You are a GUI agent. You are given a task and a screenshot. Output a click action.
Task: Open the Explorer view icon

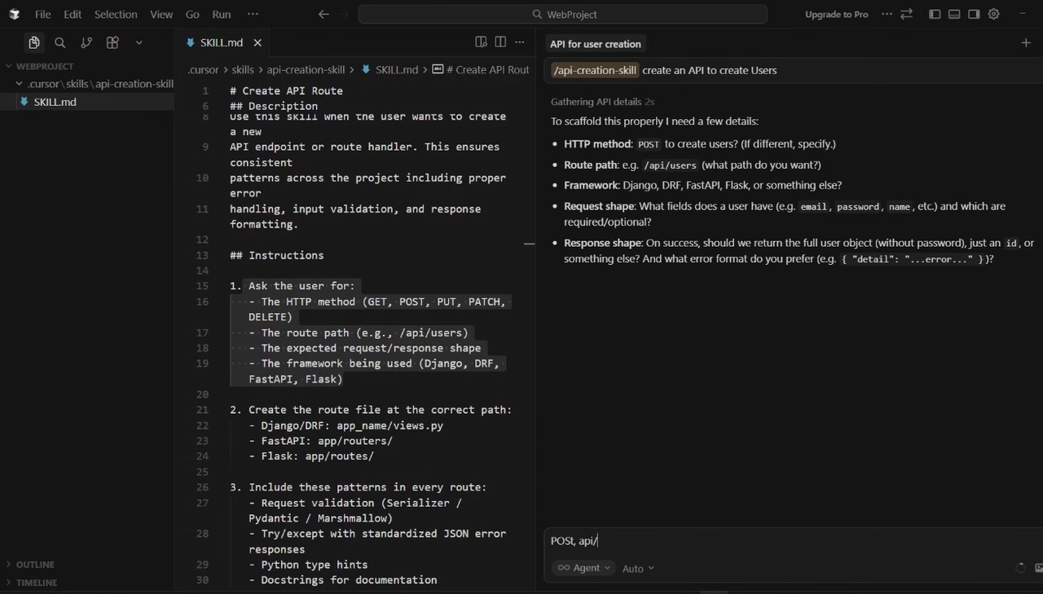34,42
